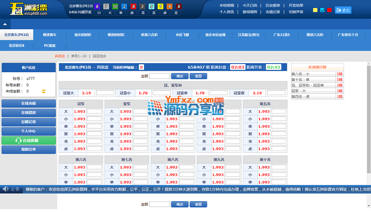371x212 pixels.
Task: Toggle sound with 切换声音
Action: click(296, 12)
